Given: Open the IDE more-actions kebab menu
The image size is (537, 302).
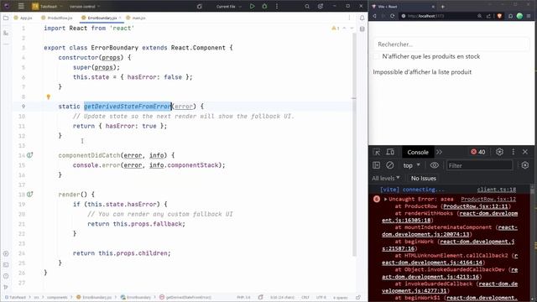Looking at the screenshot, I should point(277,6).
